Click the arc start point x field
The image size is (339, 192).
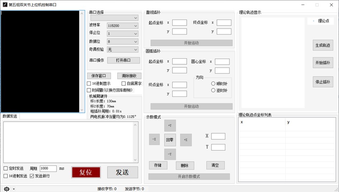point(180,61)
